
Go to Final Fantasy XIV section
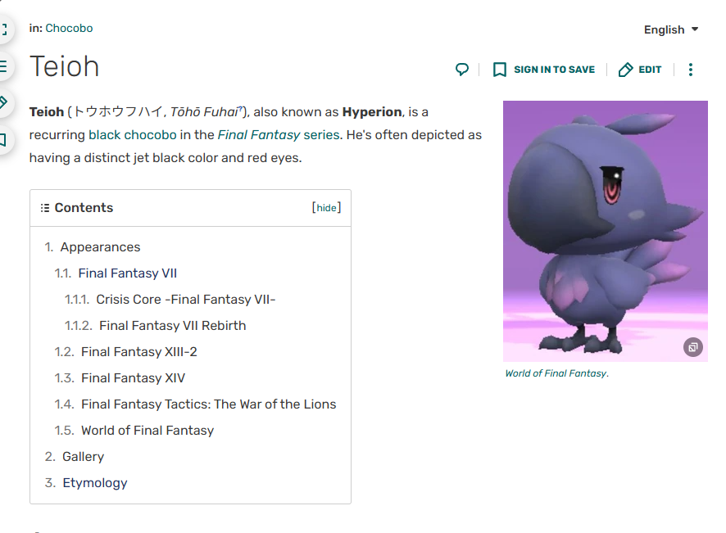coord(133,378)
